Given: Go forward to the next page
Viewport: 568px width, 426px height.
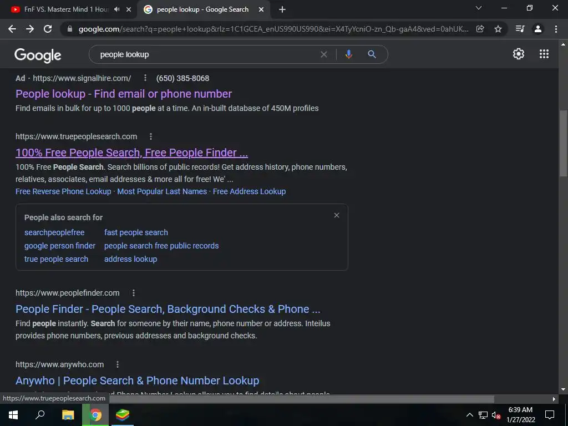Looking at the screenshot, I should pos(30,29).
